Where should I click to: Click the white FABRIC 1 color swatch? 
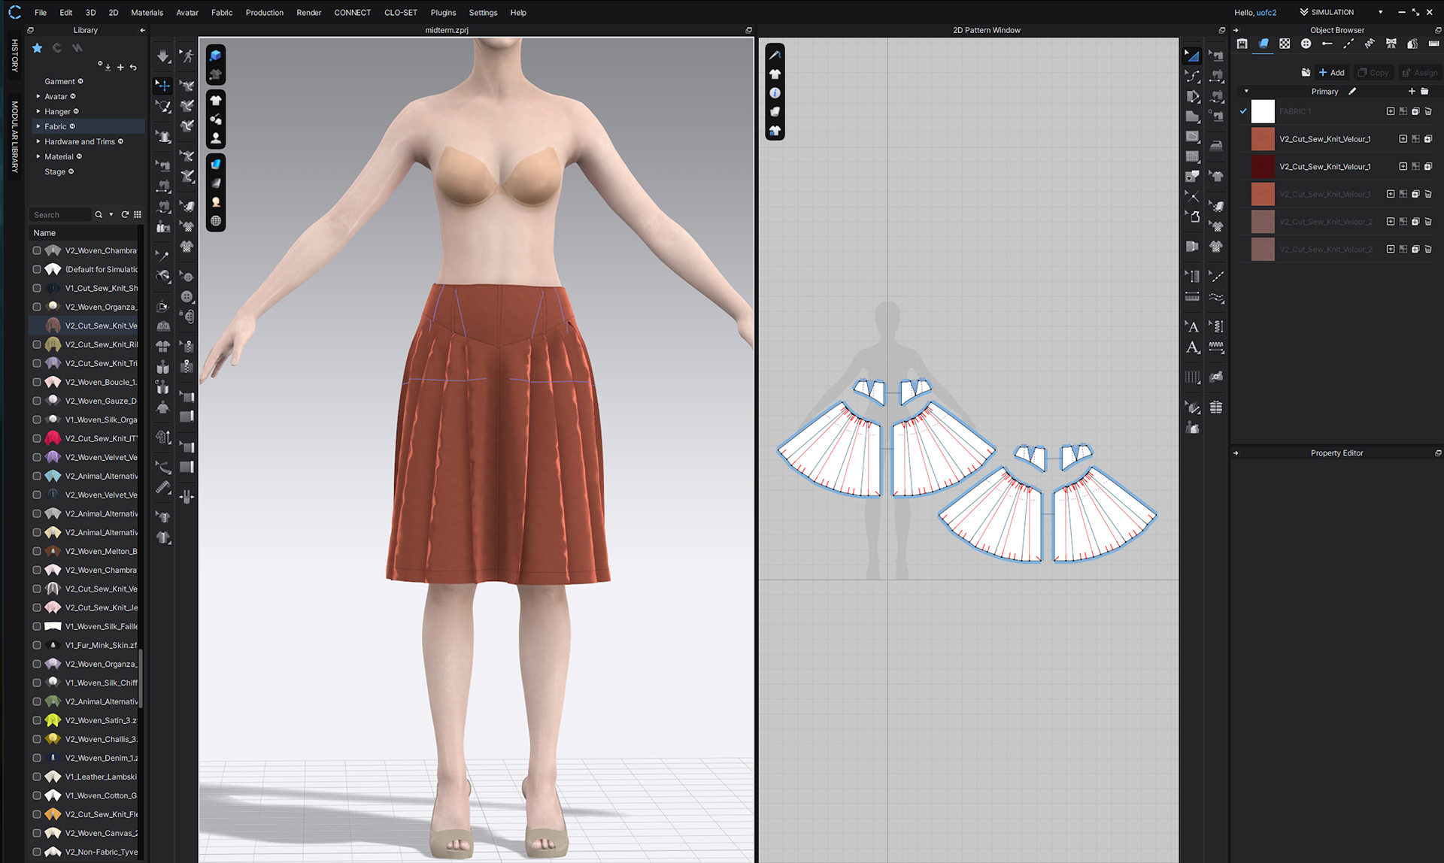point(1263,111)
